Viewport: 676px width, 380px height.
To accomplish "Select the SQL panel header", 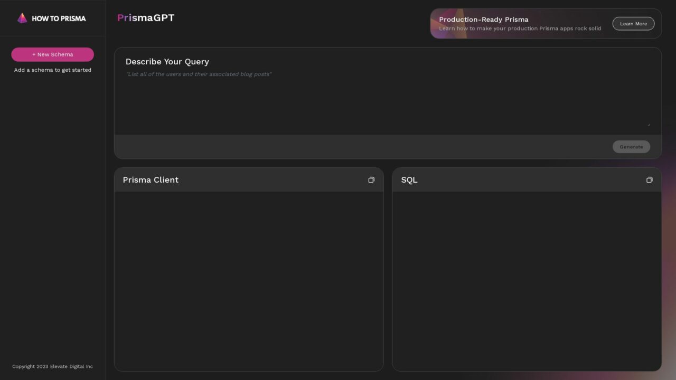I will 409,179.
